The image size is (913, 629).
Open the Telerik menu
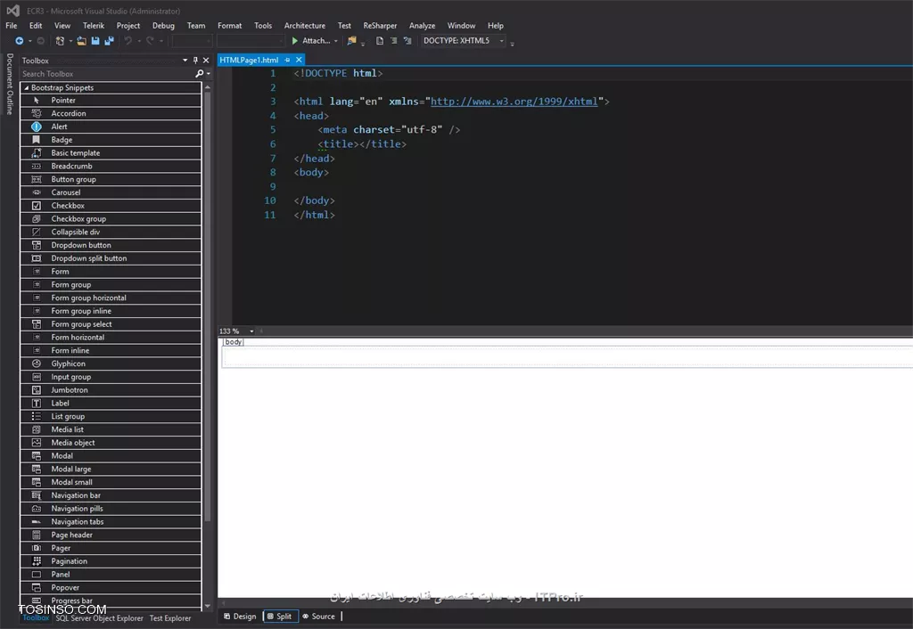(93, 26)
